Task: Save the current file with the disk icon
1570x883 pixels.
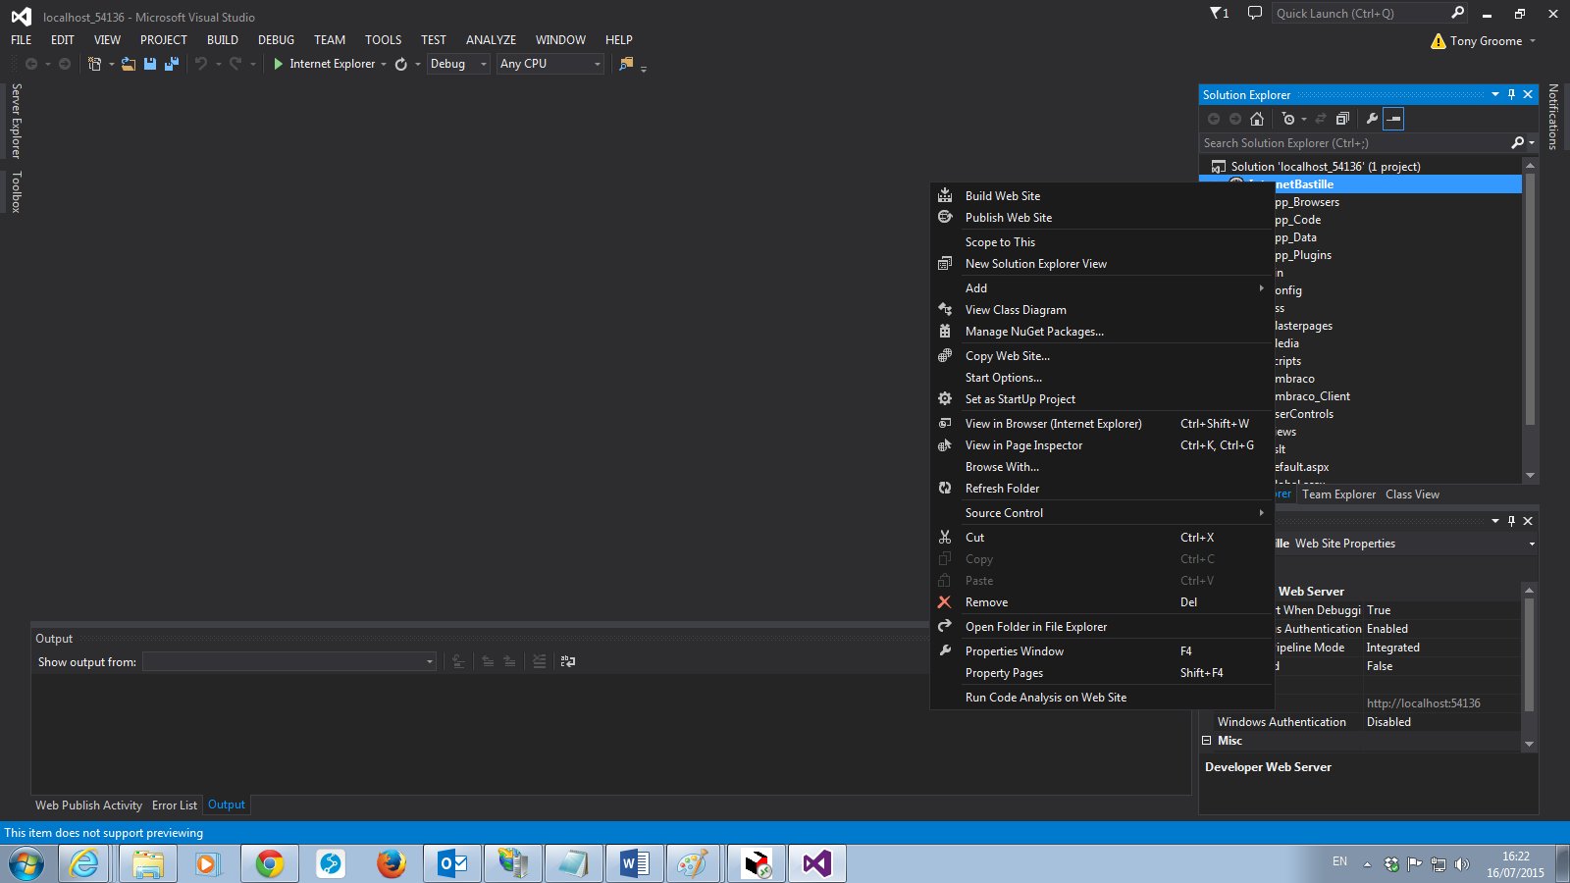Action: (x=150, y=64)
